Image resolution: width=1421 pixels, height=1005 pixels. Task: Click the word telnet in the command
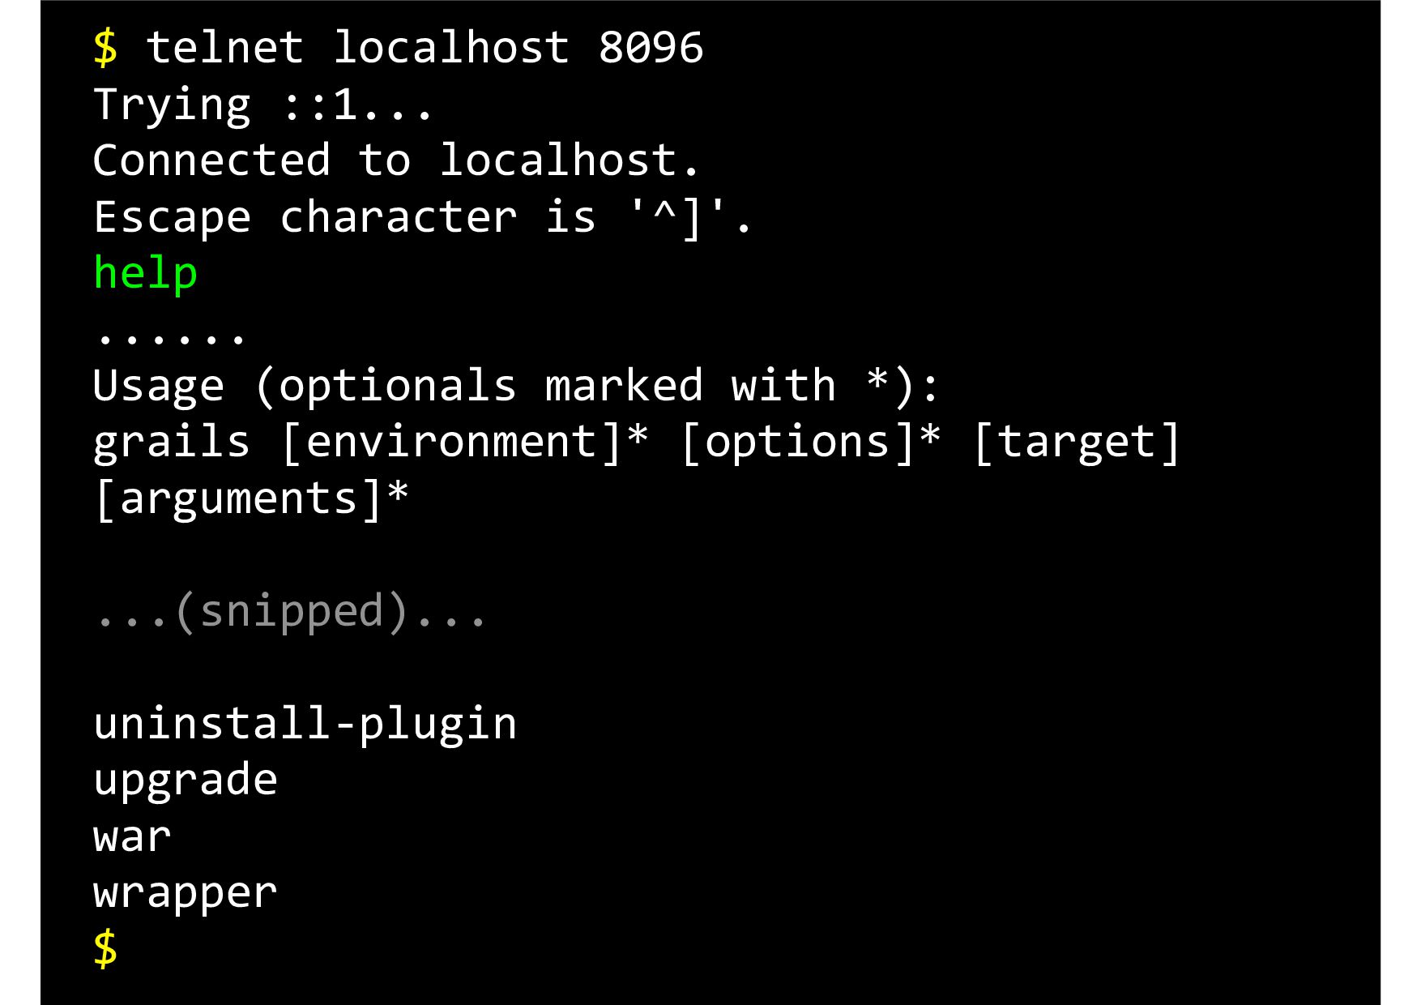click(225, 48)
